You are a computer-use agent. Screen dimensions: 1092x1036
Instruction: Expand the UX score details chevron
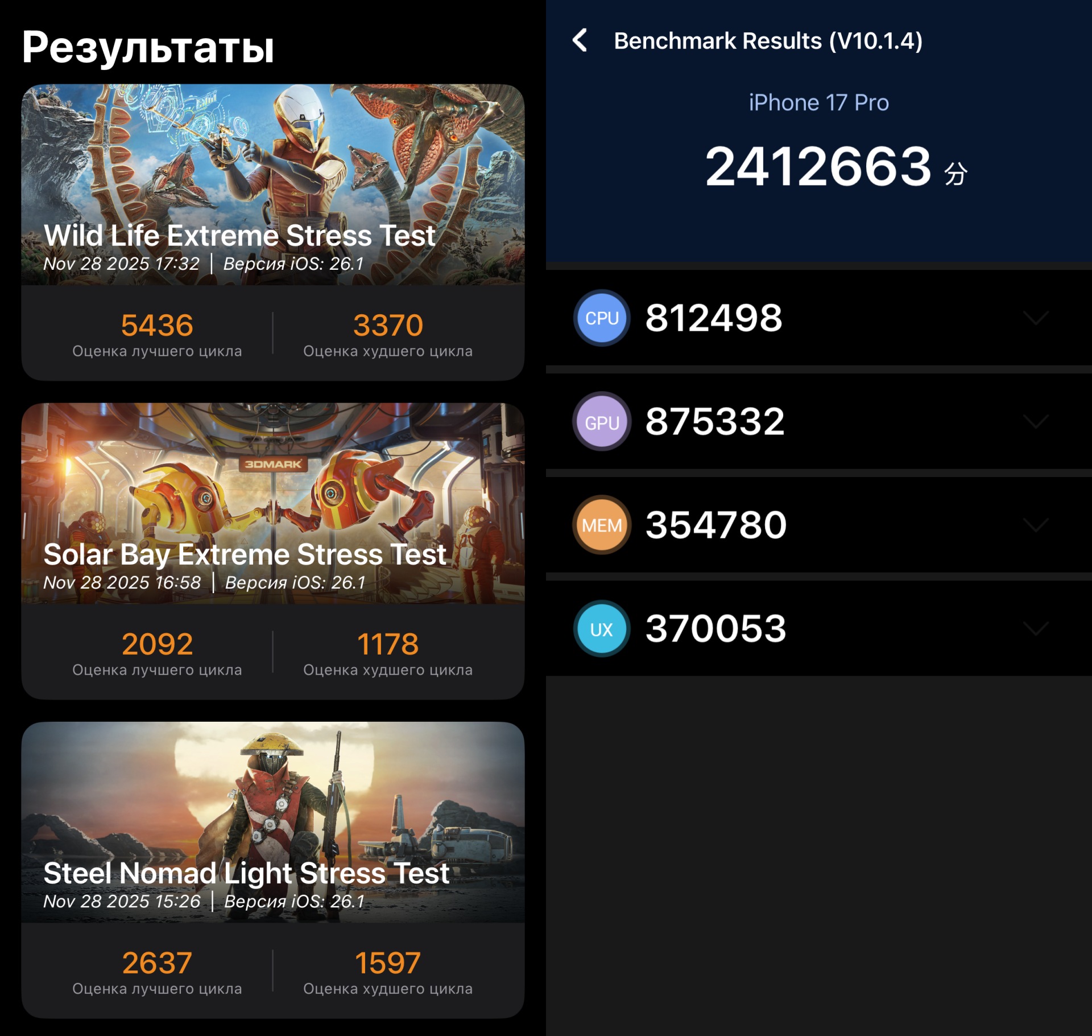1036,629
